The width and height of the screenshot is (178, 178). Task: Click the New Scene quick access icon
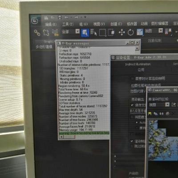pos(46,18)
